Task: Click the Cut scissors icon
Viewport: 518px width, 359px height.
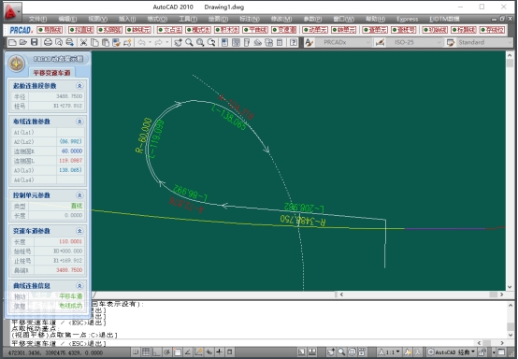Action: [83, 42]
